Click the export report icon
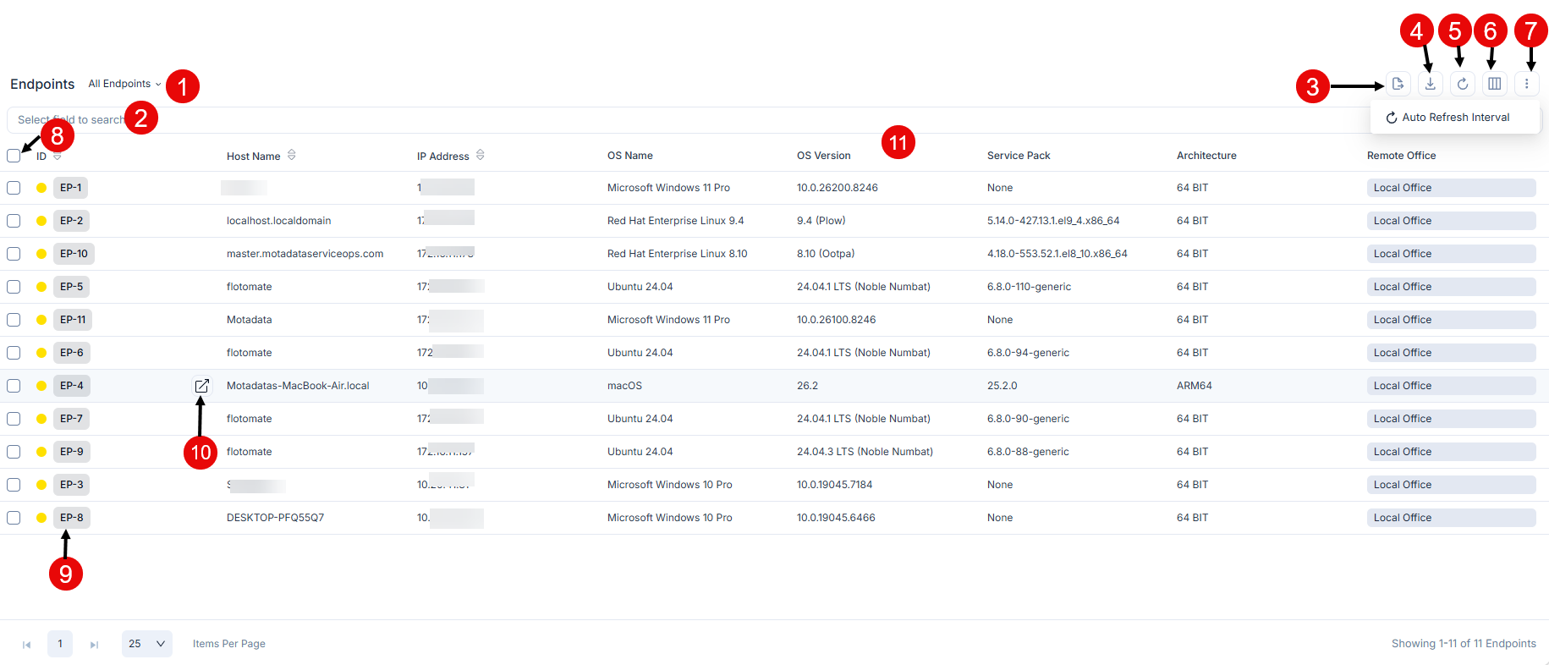The width and height of the screenshot is (1549, 665). pyautogui.click(x=1398, y=84)
